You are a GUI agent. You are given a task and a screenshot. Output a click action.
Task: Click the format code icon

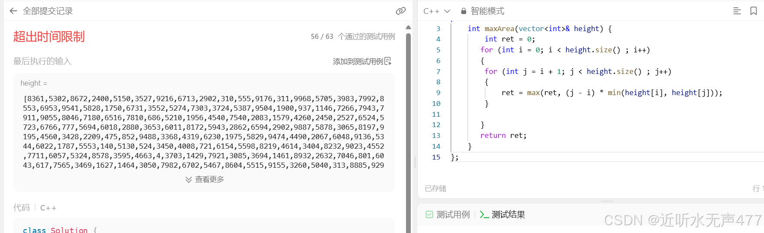tap(737, 11)
